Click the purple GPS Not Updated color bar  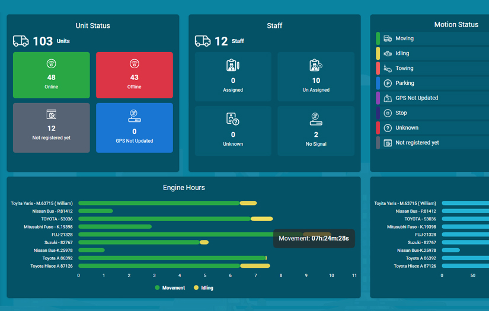pyautogui.click(x=378, y=98)
